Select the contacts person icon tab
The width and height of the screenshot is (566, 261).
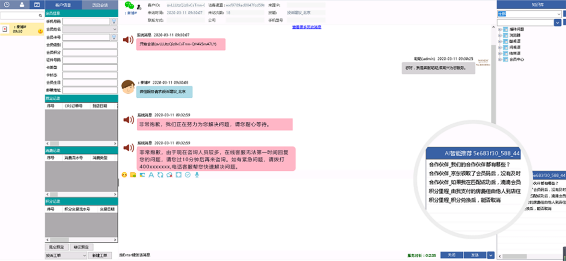point(22,4)
